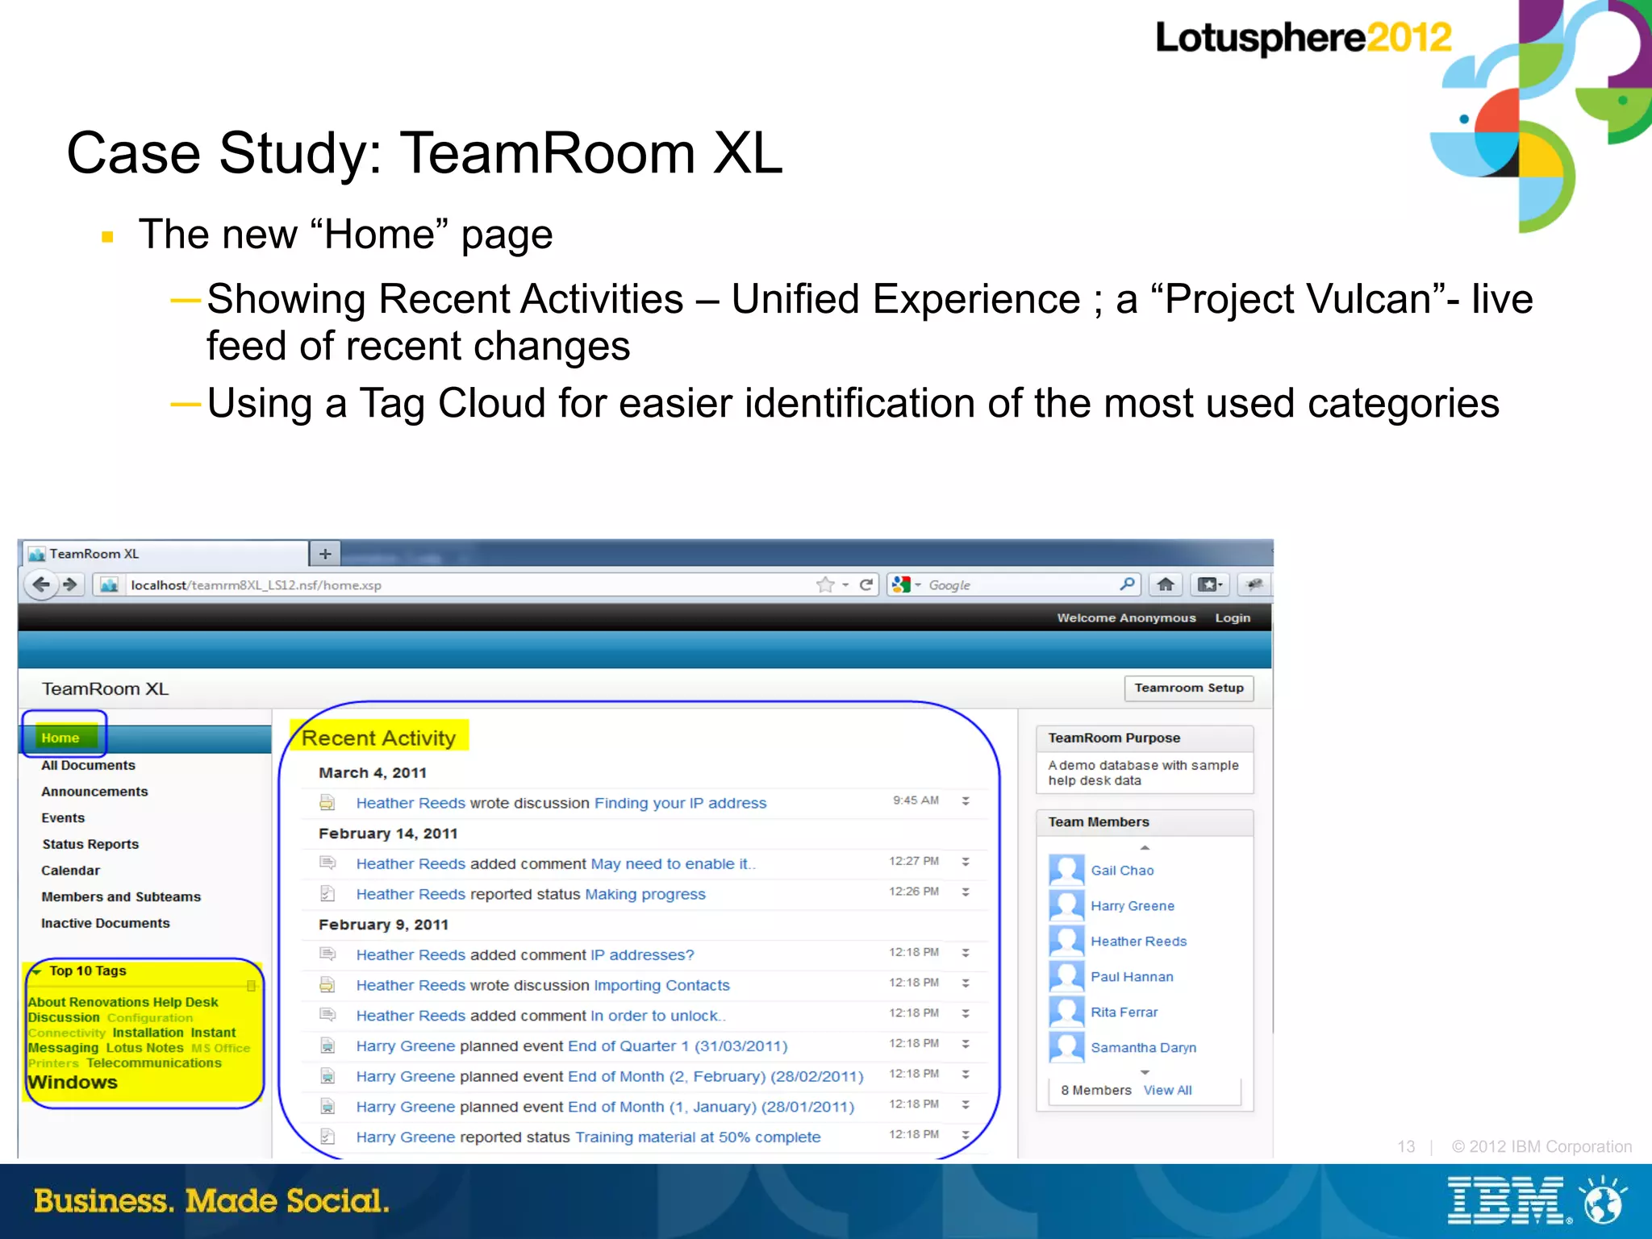The height and width of the screenshot is (1239, 1652).
Task: Click event icon beside End of Month (2, February)
Action: (327, 1076)
